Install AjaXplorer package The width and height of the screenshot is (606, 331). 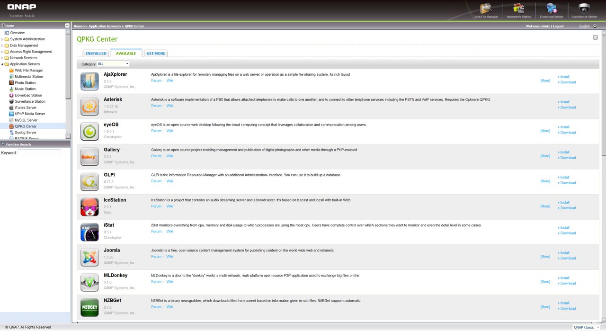click(564, 77)
